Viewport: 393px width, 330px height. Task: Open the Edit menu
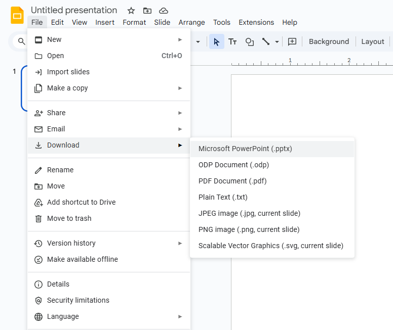click(x=57, y=22)
